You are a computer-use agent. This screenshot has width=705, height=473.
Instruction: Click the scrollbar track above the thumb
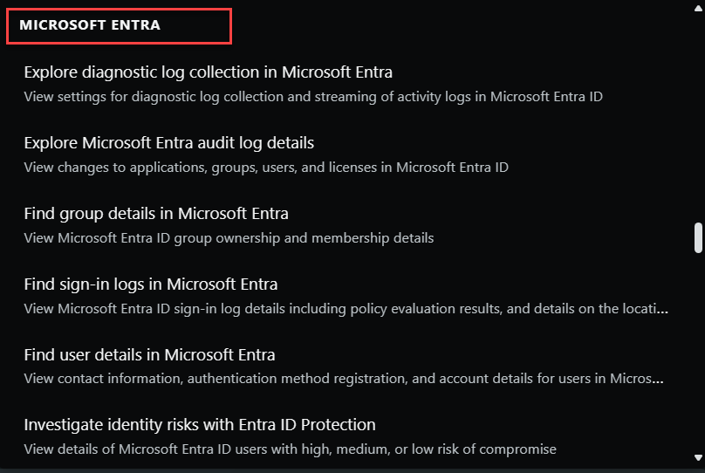point(697,113)
